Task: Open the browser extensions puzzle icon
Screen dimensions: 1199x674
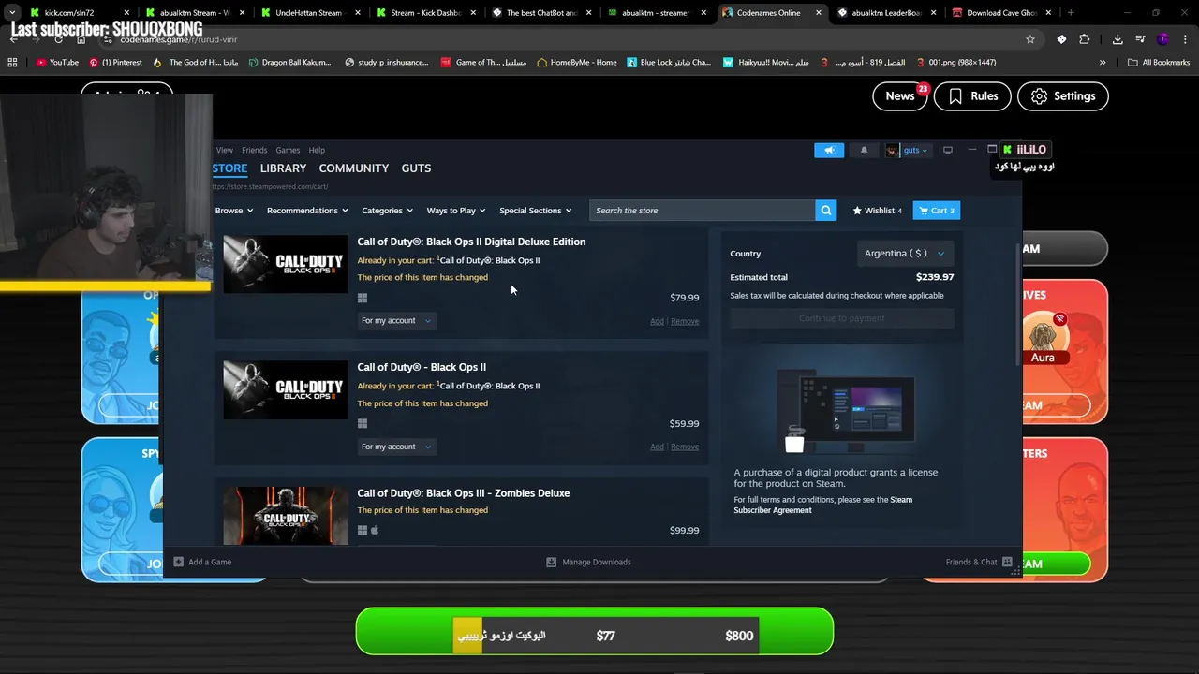Action: pos(1085,39)
